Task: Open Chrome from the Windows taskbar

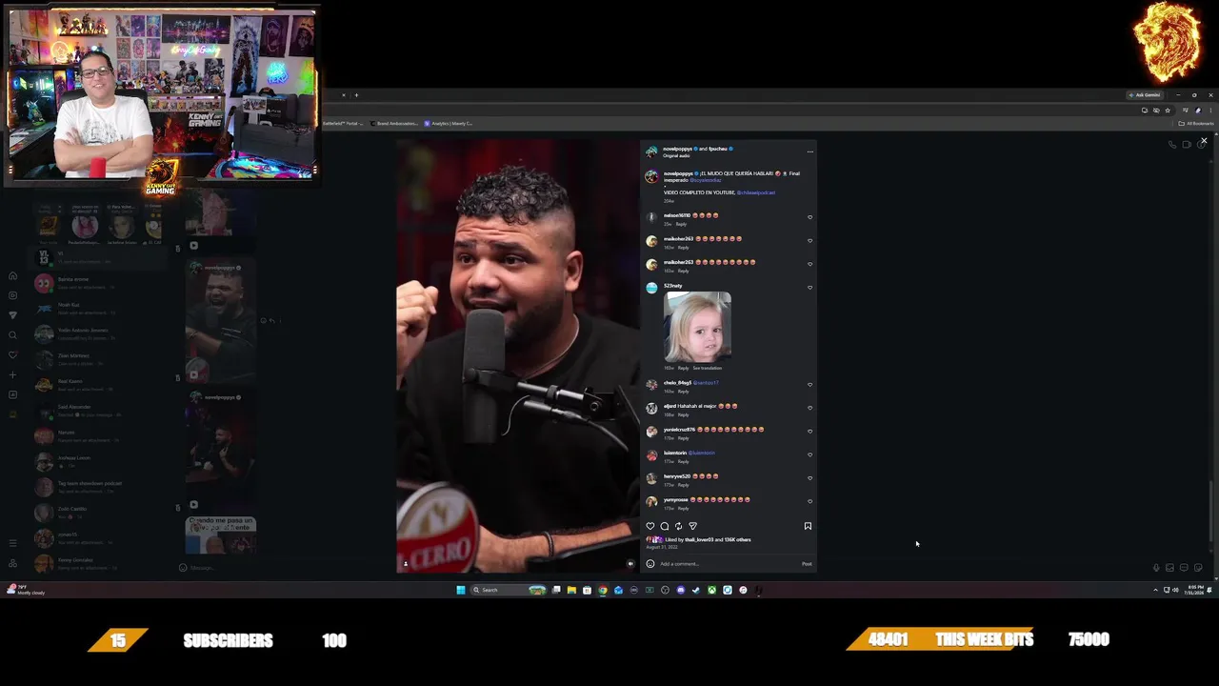Action: coord(603,591)
